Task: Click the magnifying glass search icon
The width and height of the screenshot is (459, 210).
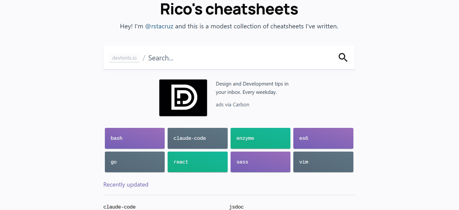Action: [343, 58]
